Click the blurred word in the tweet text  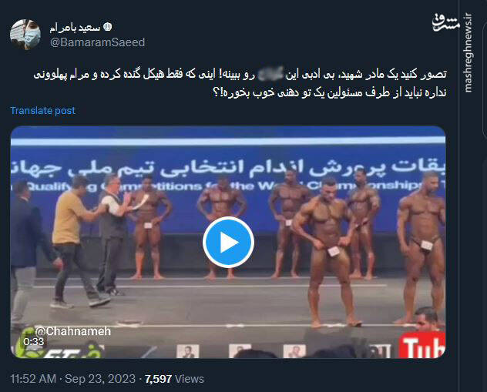tap(270, 74)
